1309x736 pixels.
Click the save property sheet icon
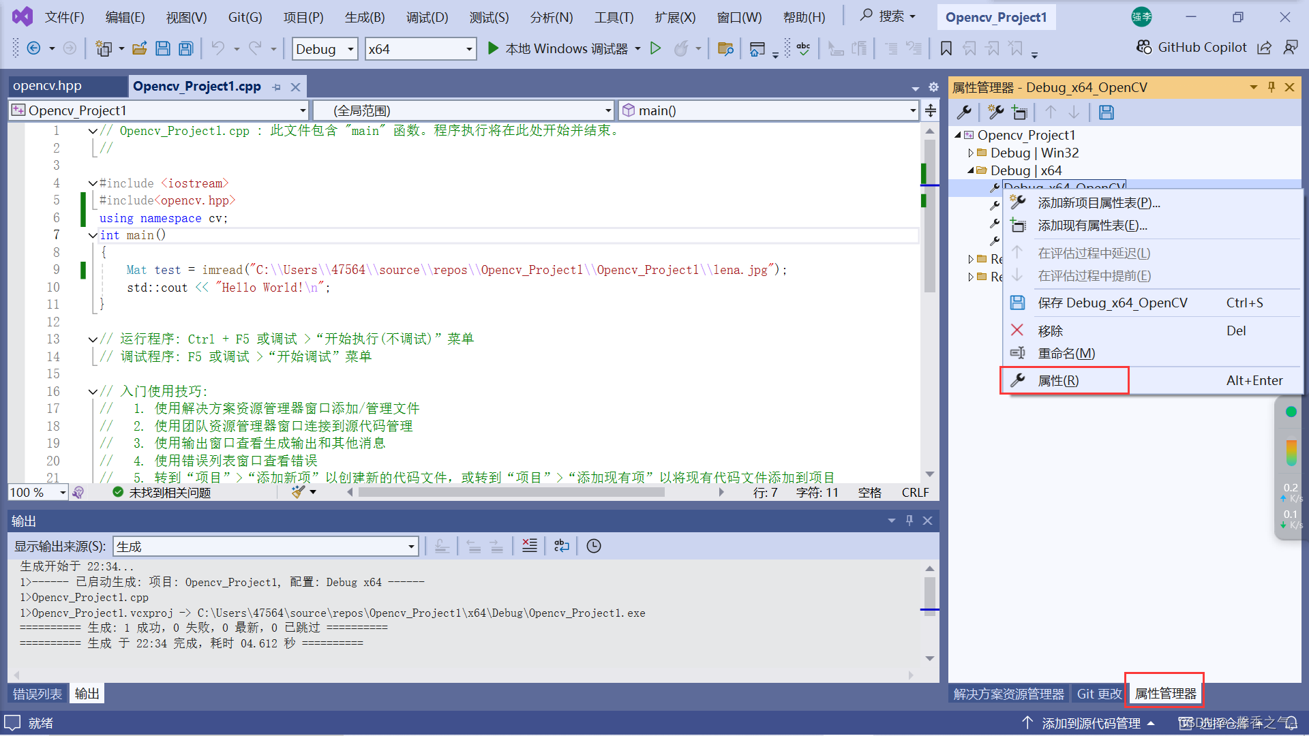[1106, 112]
